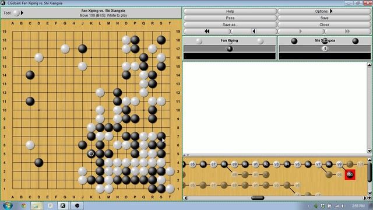
Task: Pass the current move
Action: click(230, 18)
